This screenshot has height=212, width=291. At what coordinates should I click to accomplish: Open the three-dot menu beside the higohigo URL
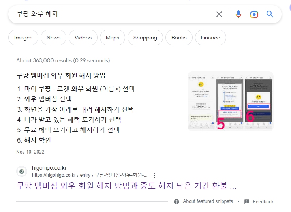(154, 175)
